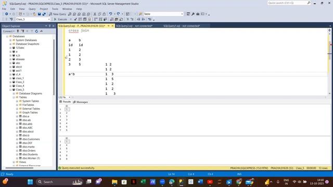
Task: Switch to the SQLQuery2.sql tab
Action: [x=134, y=26]
